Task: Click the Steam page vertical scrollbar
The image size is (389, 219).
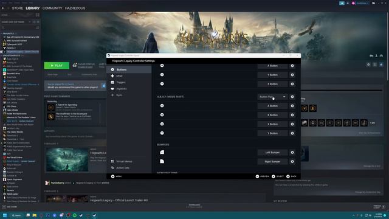Action: (x=387, y=46)
